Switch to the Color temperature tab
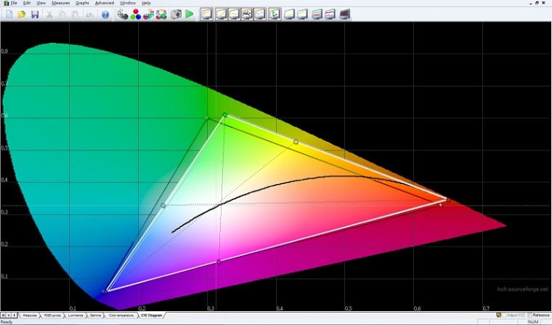Image resolution: width=552 pixels, height=325 pixels. tap(121, 316)
